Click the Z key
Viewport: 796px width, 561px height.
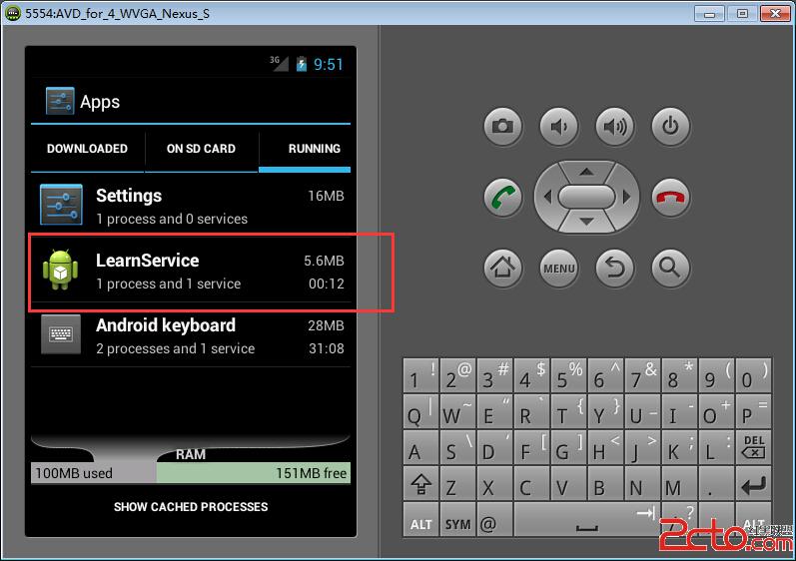(457, 483)
